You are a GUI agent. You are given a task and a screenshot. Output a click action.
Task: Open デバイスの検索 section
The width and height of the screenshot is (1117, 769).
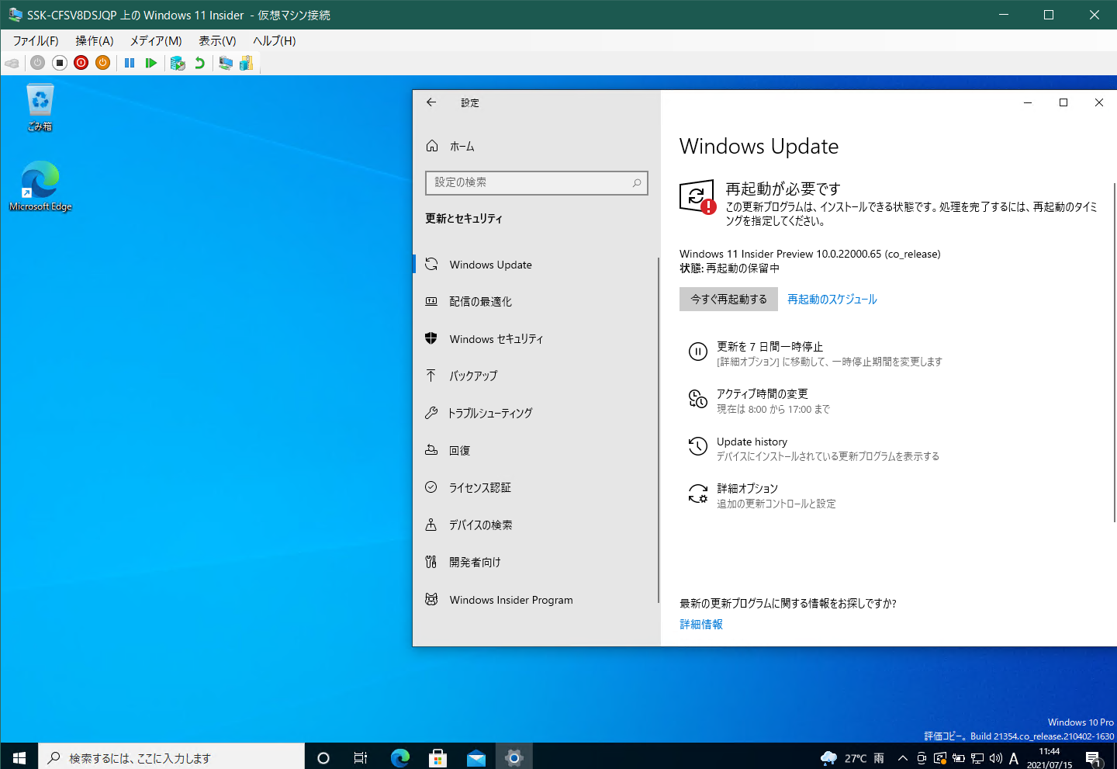(x=535, y=525)
